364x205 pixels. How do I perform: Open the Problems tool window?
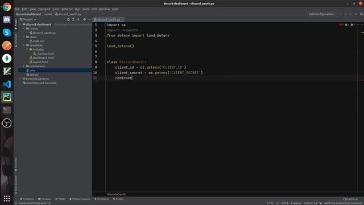(x=27, y=199)
